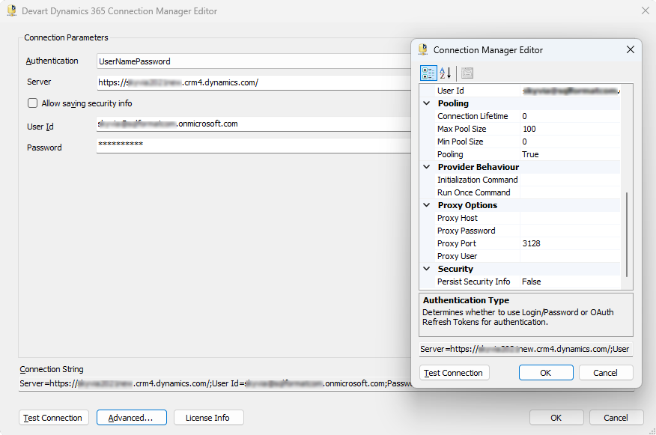
Task: Select the Pooling True value row
Action: (569, 154)
